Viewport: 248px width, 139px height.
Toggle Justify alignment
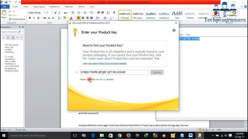tap(91, 18)
